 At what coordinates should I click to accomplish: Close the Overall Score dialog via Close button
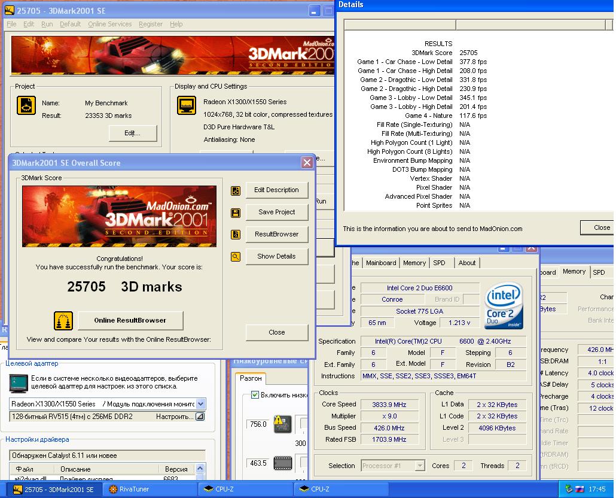[x=276, y=332]
